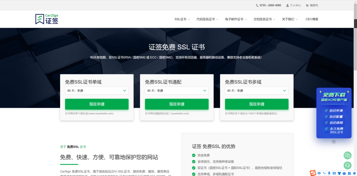Click the heading 证签免费 SSL 证书
Screen dimensions: 357x176
pyautogui.click(x=177, y=47)
